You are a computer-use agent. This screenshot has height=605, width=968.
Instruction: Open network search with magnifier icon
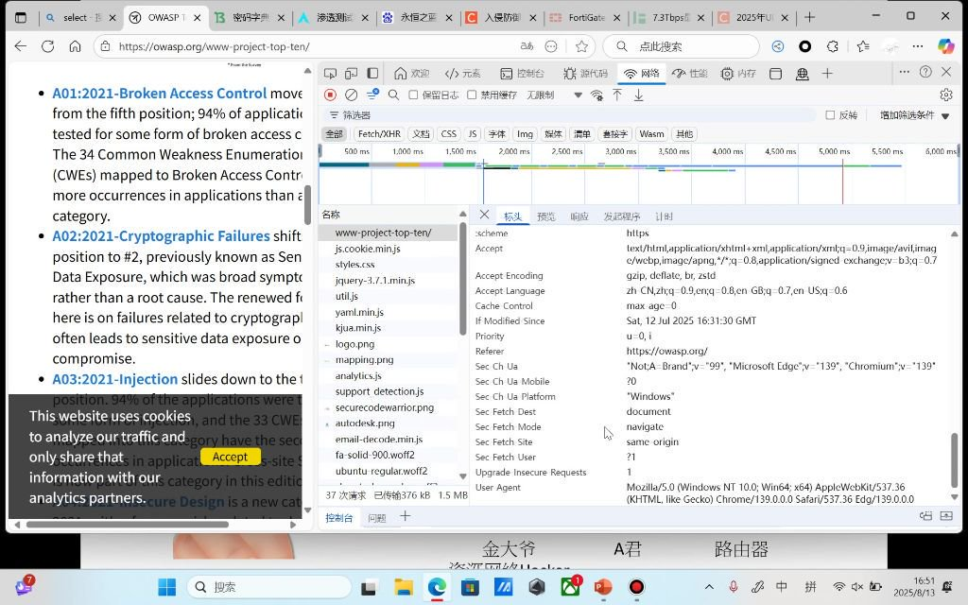click(393, 95)
